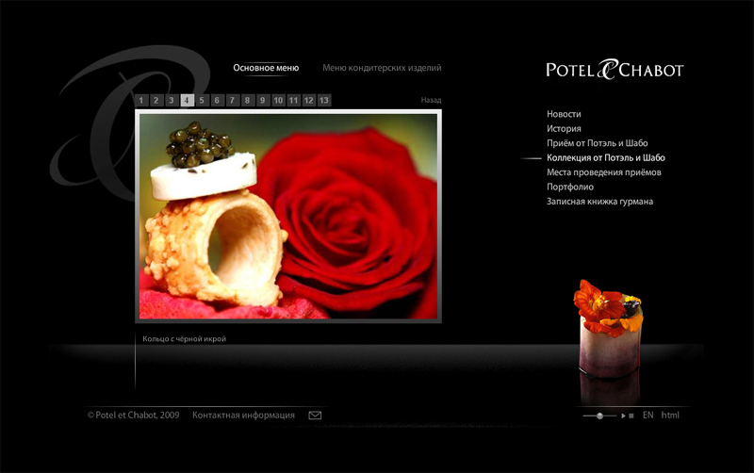This screenshot has height=473, width=754.
Task: Open the История section
Action: [564, 128]
